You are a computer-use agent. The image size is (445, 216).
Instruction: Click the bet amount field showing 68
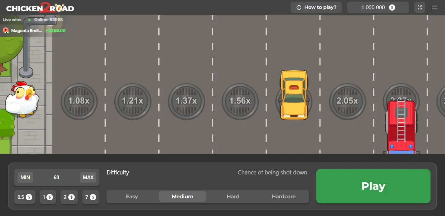coord(56,177)
